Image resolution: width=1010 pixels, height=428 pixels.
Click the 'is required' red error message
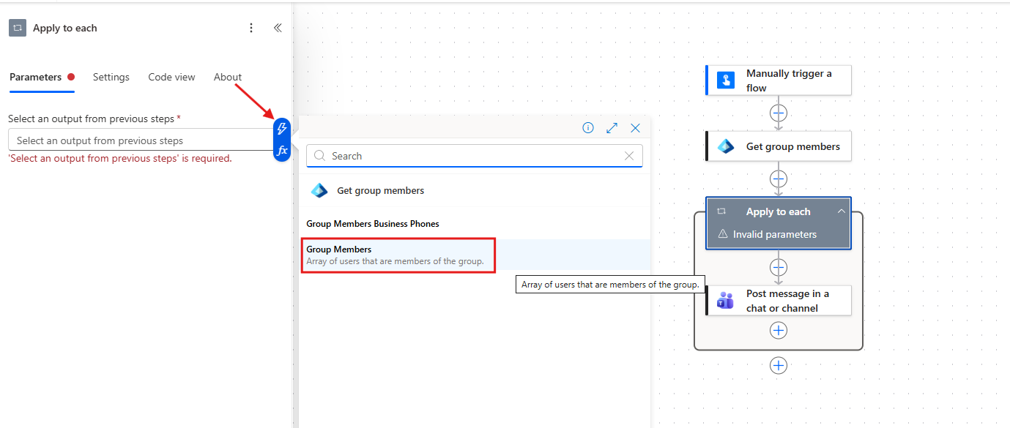(x=120, y=158)
